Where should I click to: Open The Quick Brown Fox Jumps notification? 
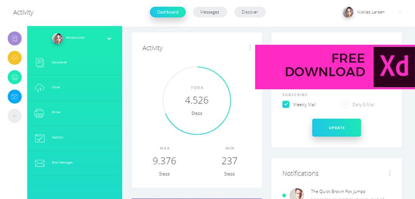pos(338,191)
